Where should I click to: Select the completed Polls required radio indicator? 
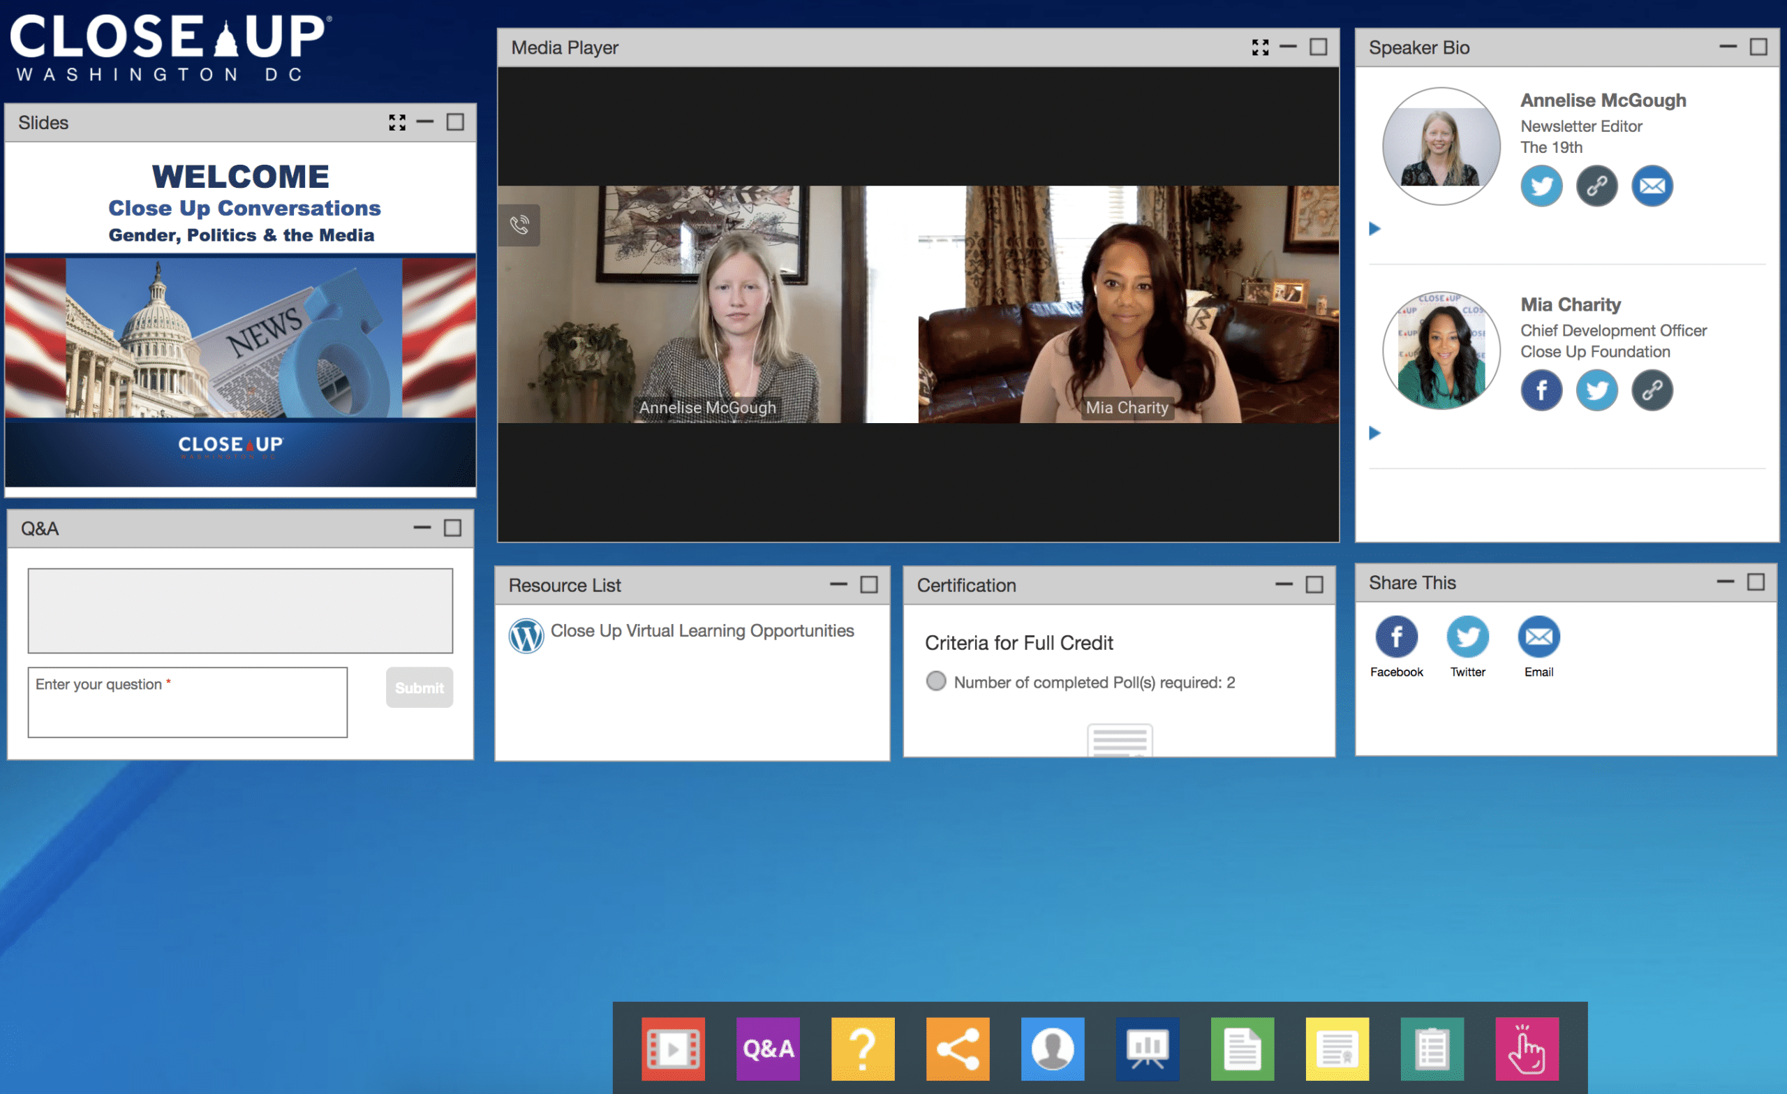click(x=935, y=681)
